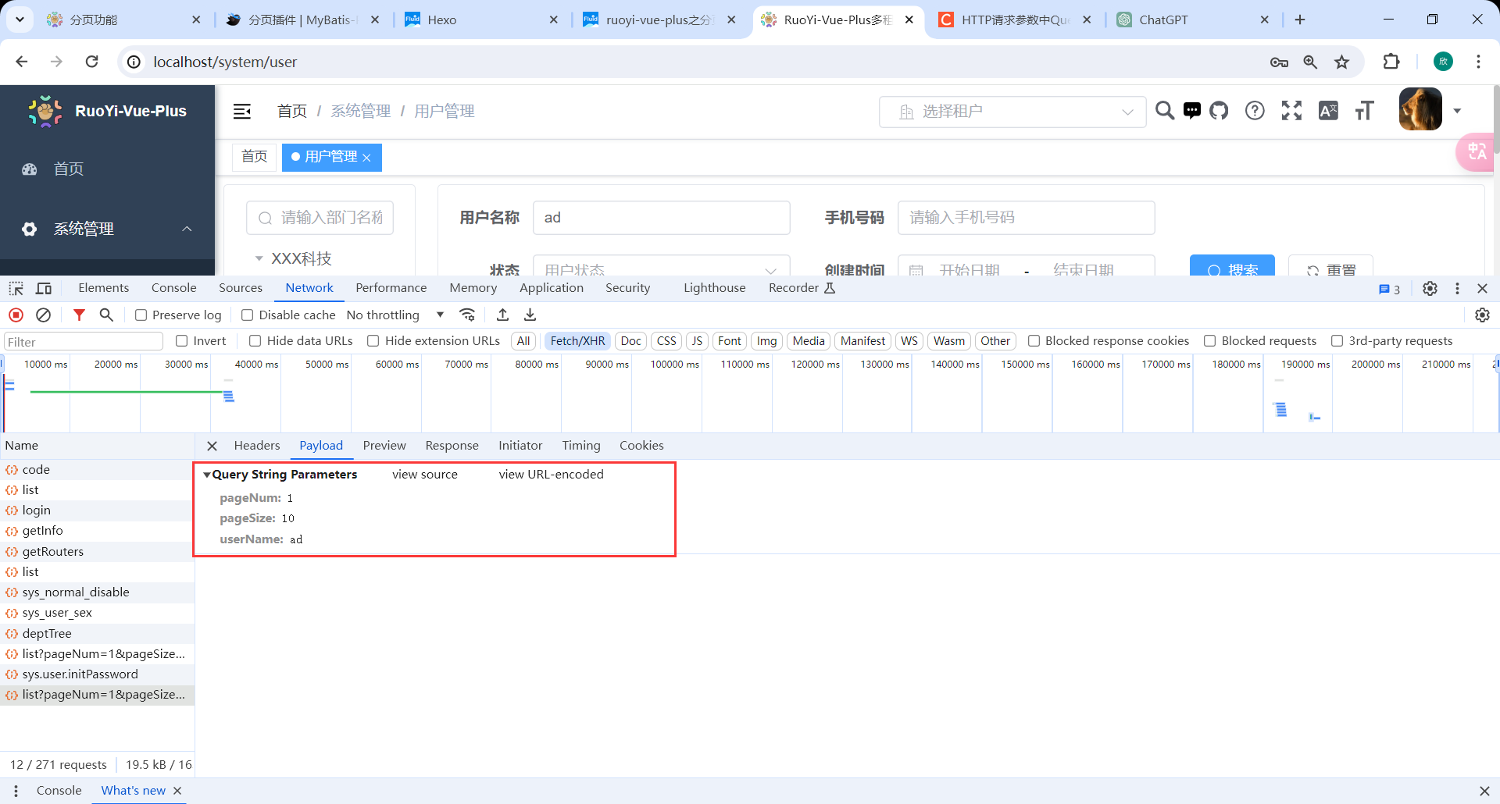Click the GitHub icon in page header

point(1219,111)
